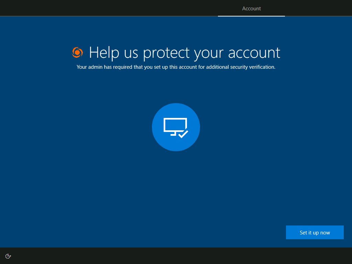Click the Set it up now button
The width and height of the screenshot is (352, 264).
315,232
